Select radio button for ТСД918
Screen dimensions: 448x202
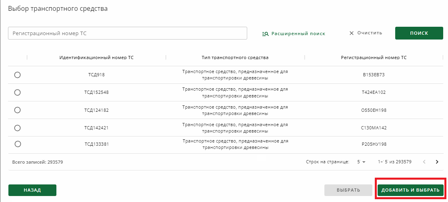click(x=18, y=75)
